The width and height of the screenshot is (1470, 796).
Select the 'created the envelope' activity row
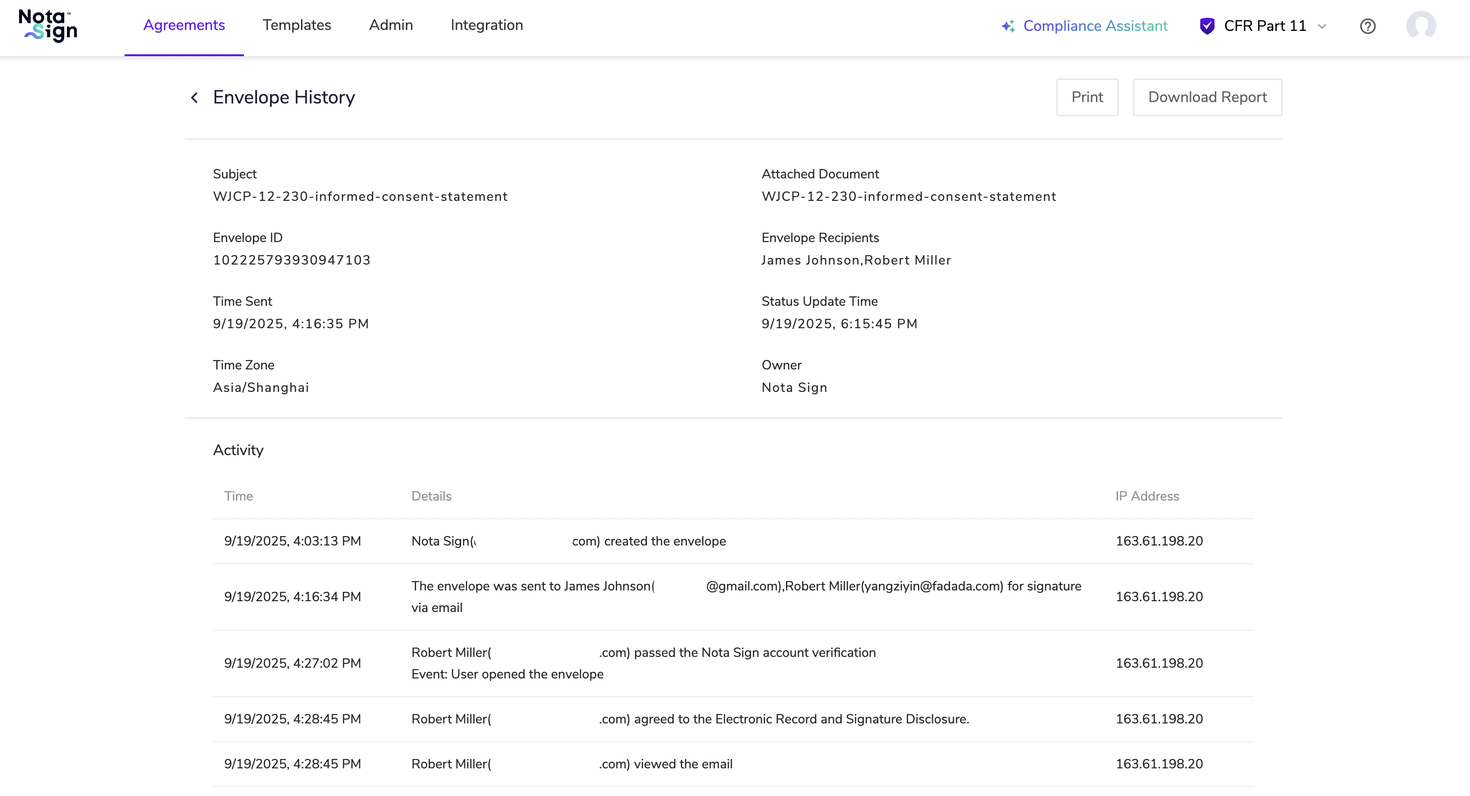pyautogui.click(x=664, y=541)
